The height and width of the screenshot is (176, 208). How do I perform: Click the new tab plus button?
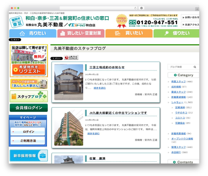[x=197, y=9]
